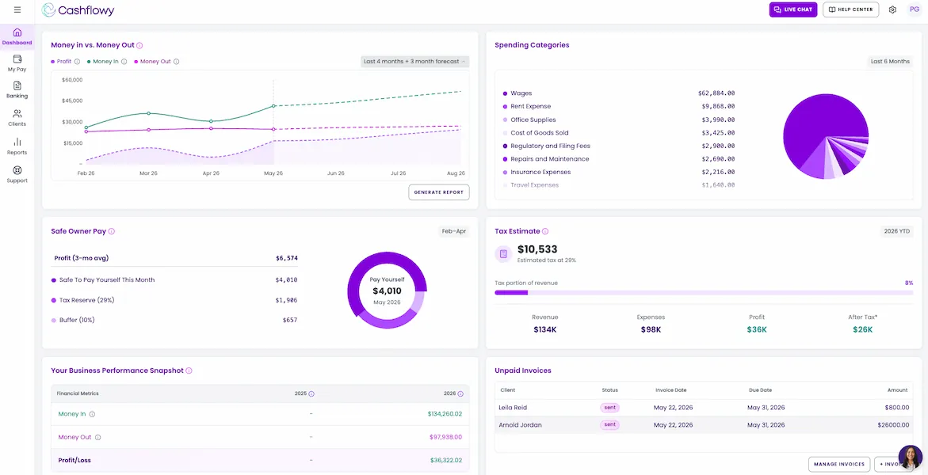Select Office Supplies spending category
Screen dimensions: 928x475
(618, 120)
